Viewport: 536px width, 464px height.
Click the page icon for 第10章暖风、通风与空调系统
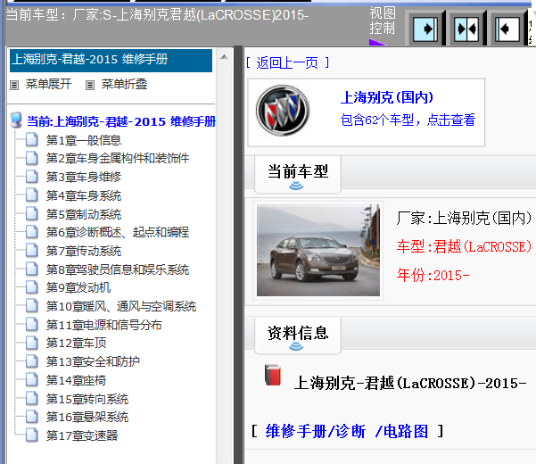tap(32, 306)
